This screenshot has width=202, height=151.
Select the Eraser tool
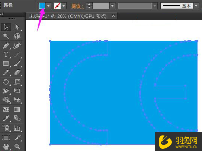tap(17, 72)
